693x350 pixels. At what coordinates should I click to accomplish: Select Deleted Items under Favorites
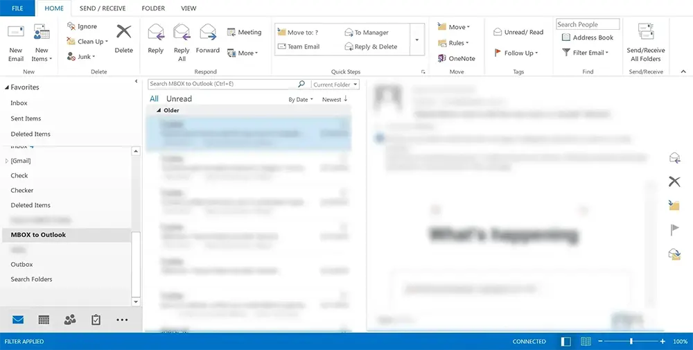pyautogui.click(x=30, y=134)
